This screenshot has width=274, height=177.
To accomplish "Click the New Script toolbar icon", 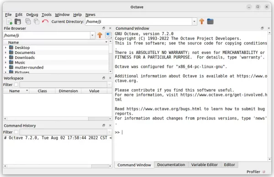I will 9,21.
